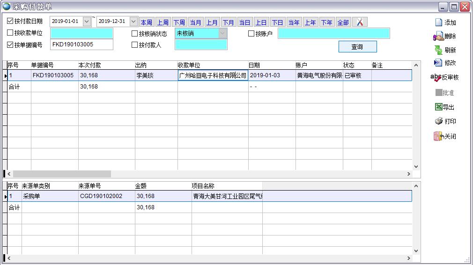Click the tools icon next to 全部
This screenshot has width=473, height=265.
[360, 22]
